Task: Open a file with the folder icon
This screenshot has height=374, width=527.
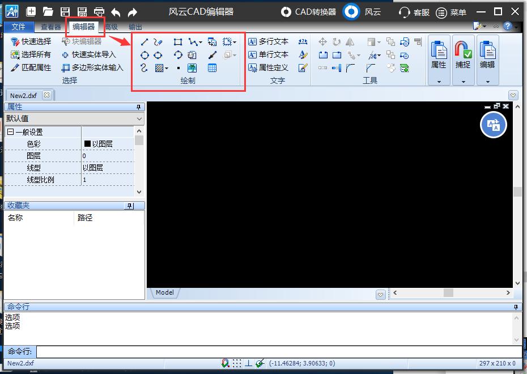Action: [x=48, y=12]
